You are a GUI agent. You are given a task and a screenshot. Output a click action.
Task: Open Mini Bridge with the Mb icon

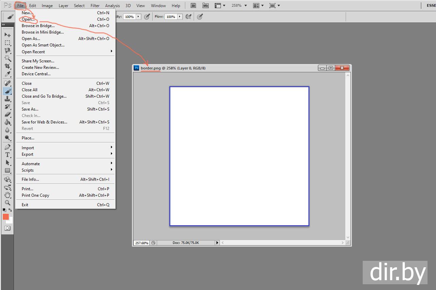[x=205, y=5]
